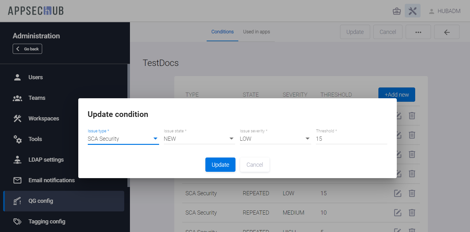Open the three-dots more options button
Image resolution: width=470 pixels, height=232 pixels.
click(418, 32)
